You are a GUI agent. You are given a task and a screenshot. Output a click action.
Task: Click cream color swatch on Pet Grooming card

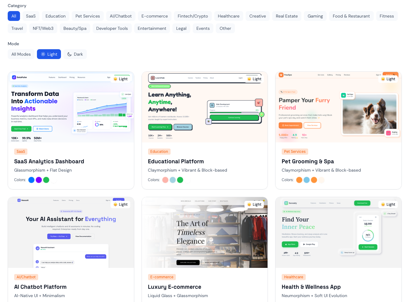[x=321, y=180]
